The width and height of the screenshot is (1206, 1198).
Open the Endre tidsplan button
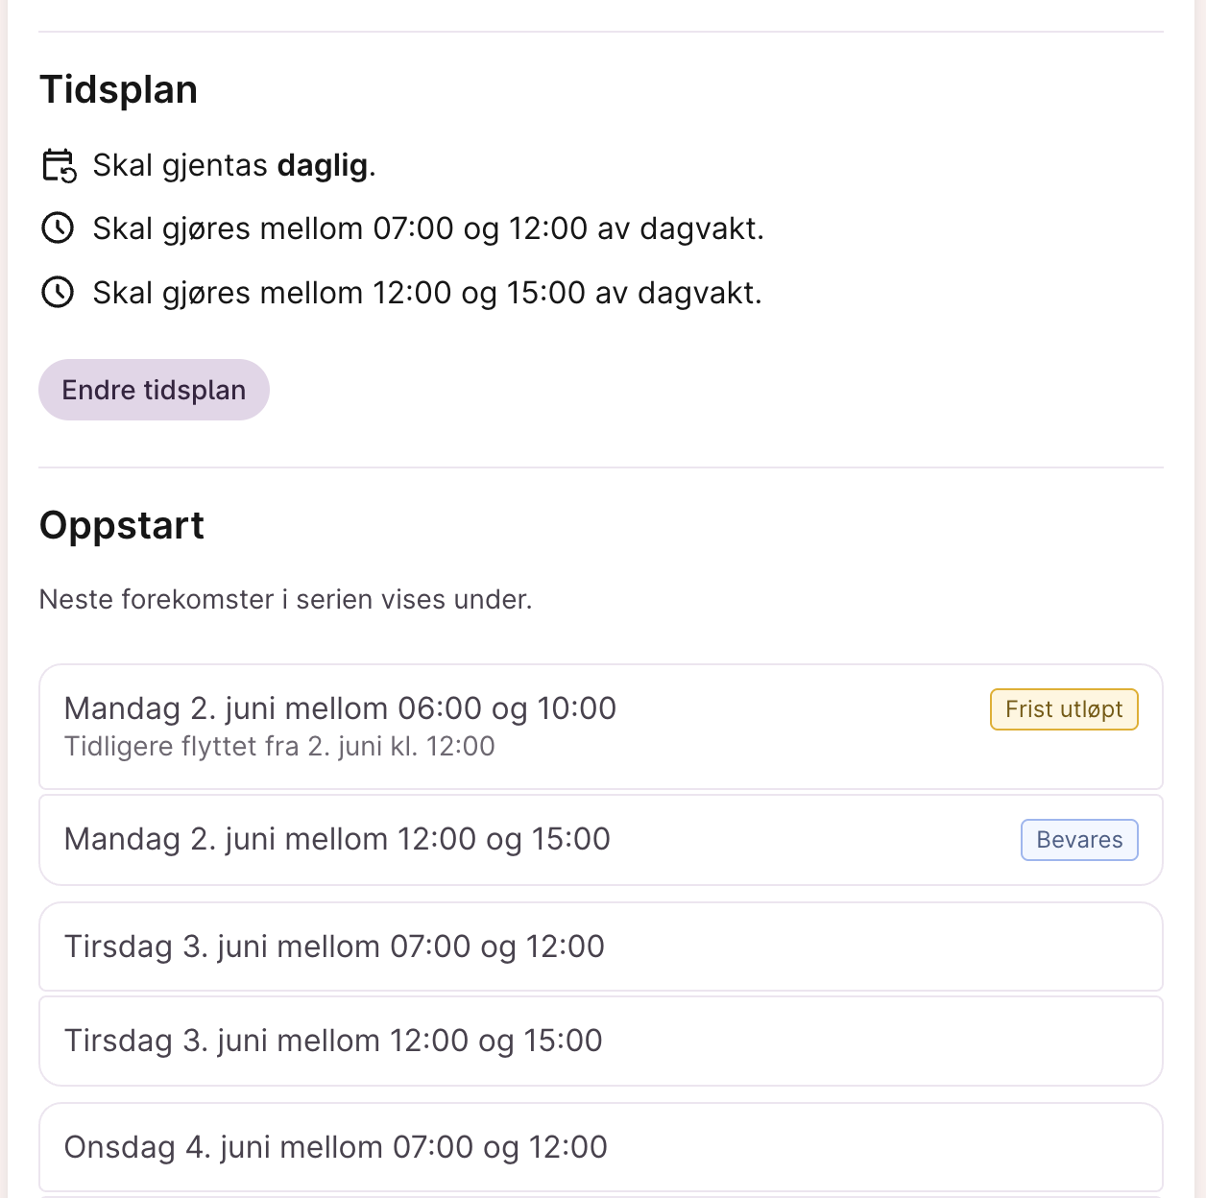click(x=154, y=390)
